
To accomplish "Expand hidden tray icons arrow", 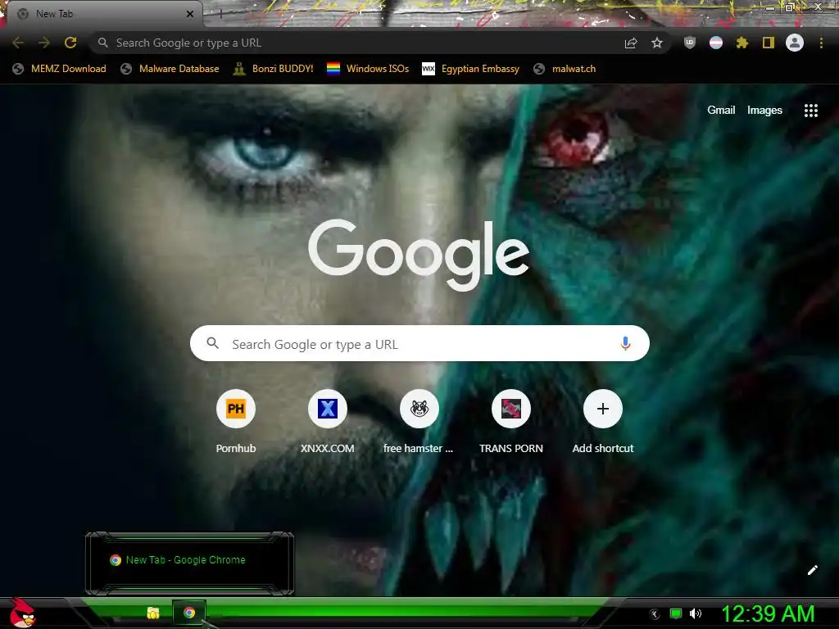I will pos(655,614).
